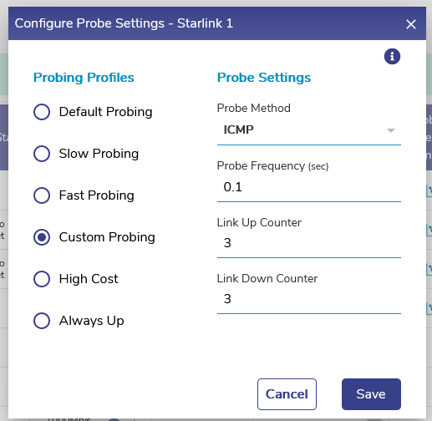Viewport: 432px width, 421px height.
Task: Open the Probe Method ICMP dropdown
Action: pyautogui.click(x=309, y=130)
